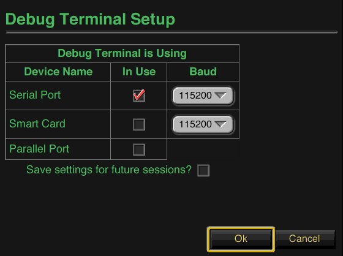Screen dimensions: 343x256
Task: Click the Save settings for future sessions text
Action: tap(109, 170)
